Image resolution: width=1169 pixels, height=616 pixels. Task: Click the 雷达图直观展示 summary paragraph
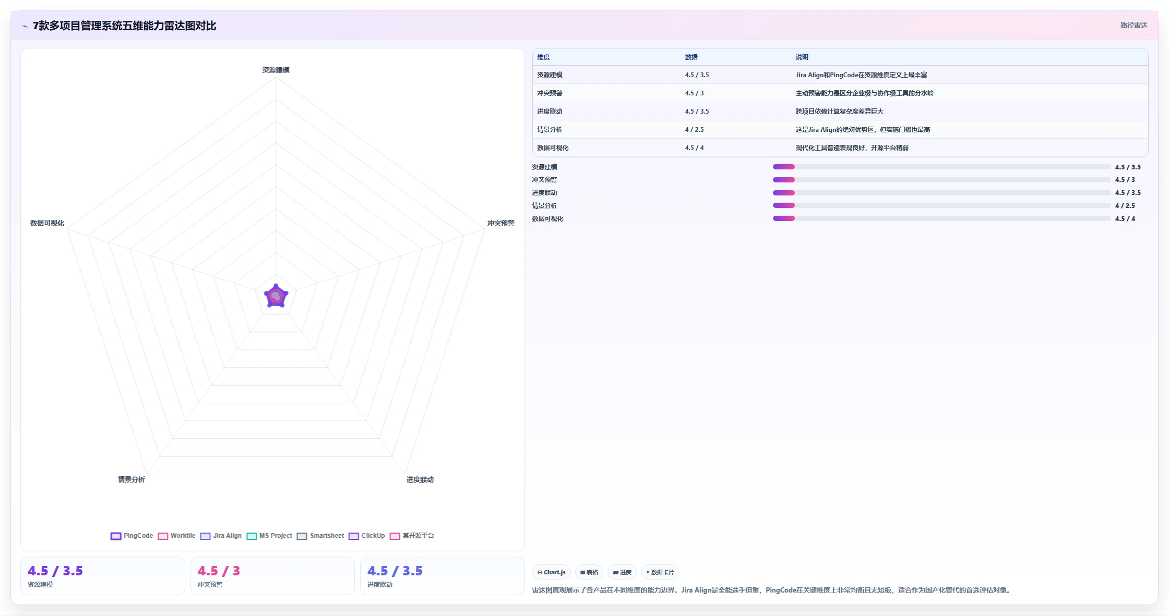(772, 590)
